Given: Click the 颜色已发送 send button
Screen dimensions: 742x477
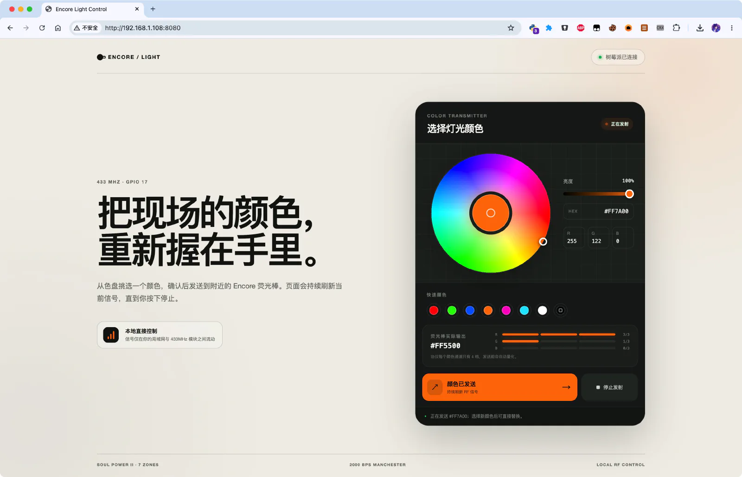Looking at the screenshot, I should click(x=499, y=387).
